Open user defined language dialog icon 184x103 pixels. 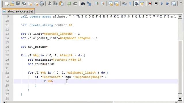(x=142, y=4)
